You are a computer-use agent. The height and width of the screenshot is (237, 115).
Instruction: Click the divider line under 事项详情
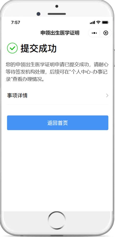pyautogui.click(x=58, y=104)
